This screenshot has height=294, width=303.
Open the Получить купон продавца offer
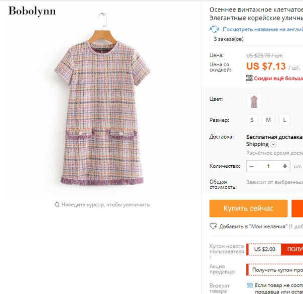click(275, 269)
